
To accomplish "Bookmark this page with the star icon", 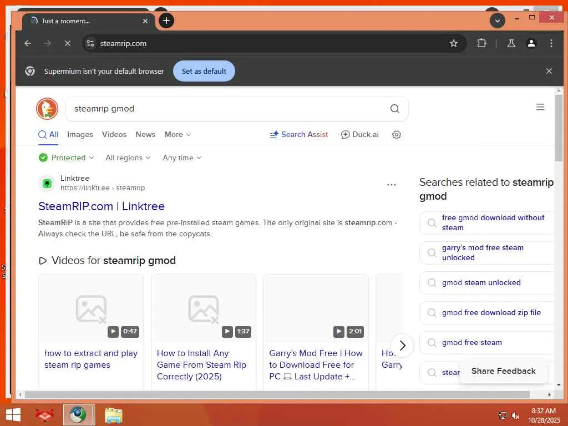I will (x=454, y=43).
